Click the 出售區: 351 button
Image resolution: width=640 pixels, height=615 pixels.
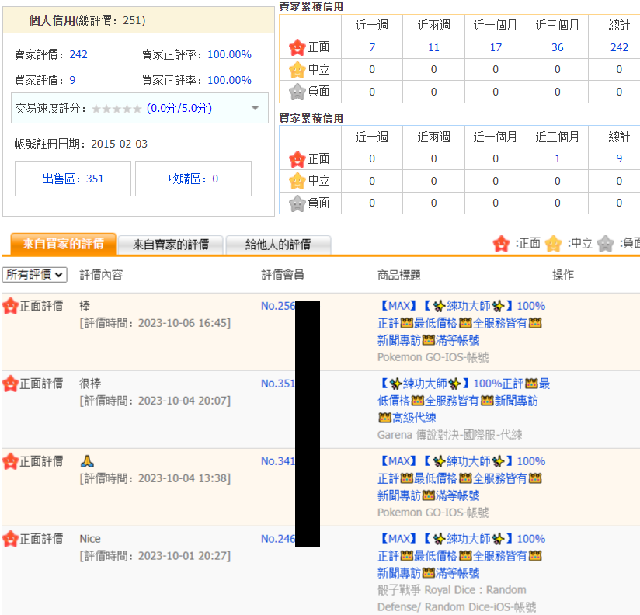[73, 179]
